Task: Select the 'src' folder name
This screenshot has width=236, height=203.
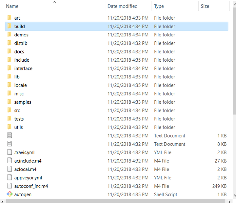Action: point(17,111)
